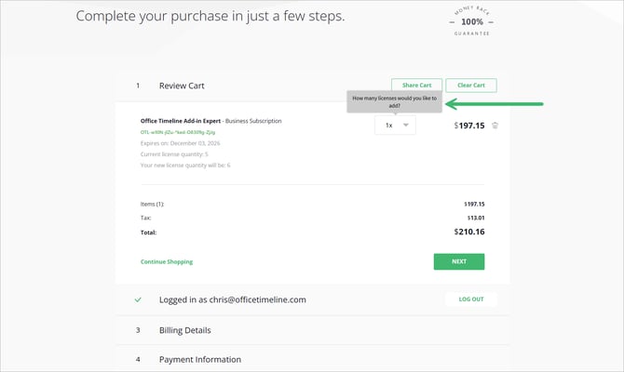Click the $197.15 item price next to trash
Image resolution: width=624 pixels, height=372 pixels.
click(x=468, y=126)
